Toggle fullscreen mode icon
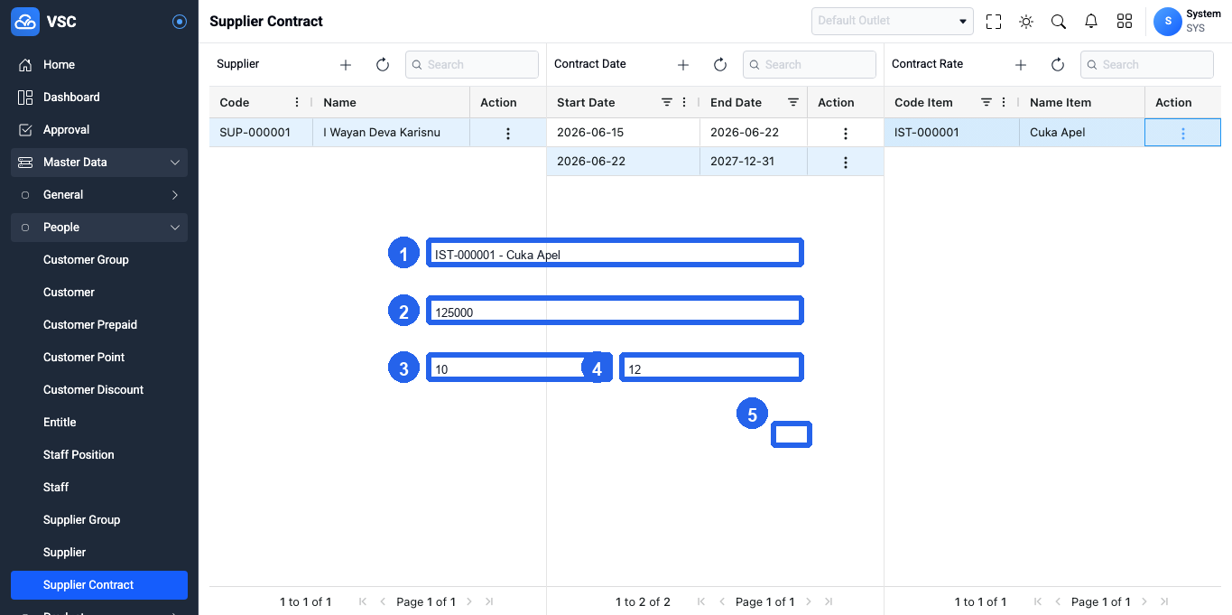The image size is (1232, 615). coord(994,22)
